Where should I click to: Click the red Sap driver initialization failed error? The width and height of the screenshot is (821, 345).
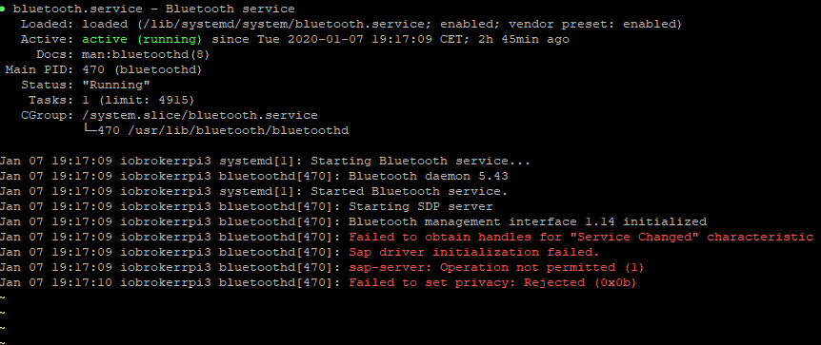474,252
